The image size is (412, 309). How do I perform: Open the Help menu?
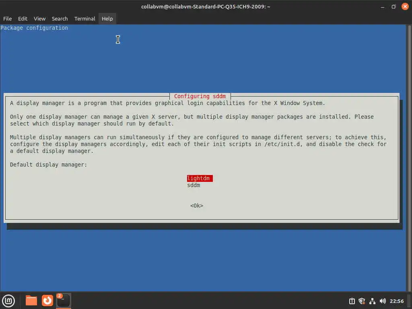107,19
